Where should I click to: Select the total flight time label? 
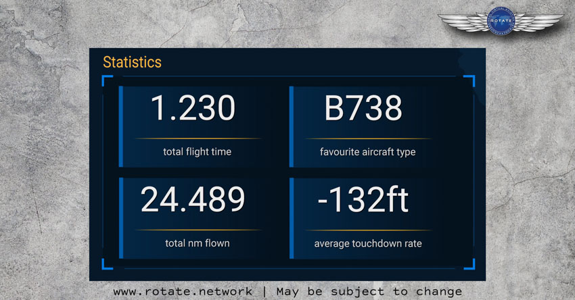pos(197,151)
